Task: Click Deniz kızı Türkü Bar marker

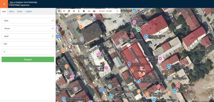Action: click(x=154, y=100)
